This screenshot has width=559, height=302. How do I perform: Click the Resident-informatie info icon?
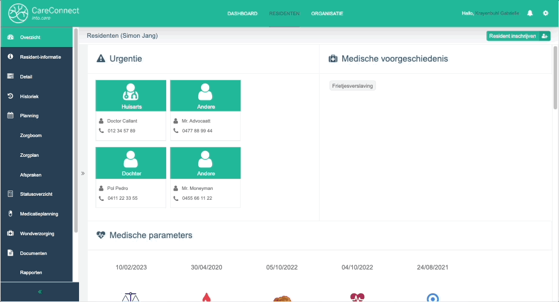pos(10,57)
